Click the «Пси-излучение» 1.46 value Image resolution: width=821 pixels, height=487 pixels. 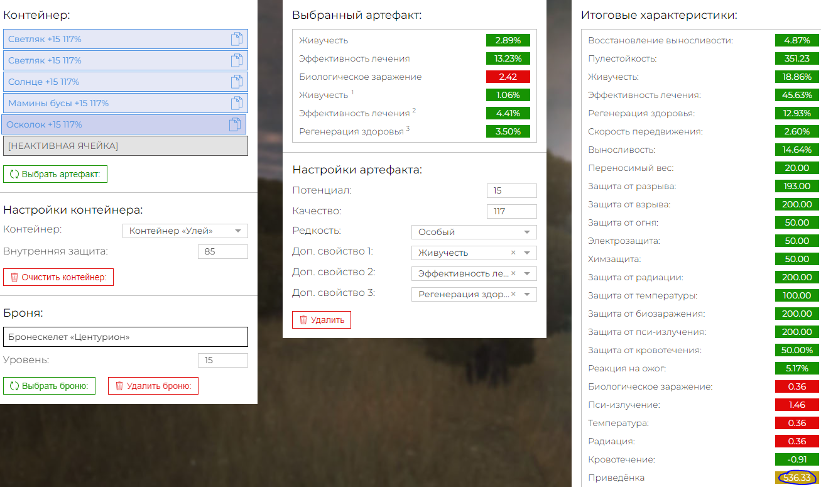click(x=797, y=405)
